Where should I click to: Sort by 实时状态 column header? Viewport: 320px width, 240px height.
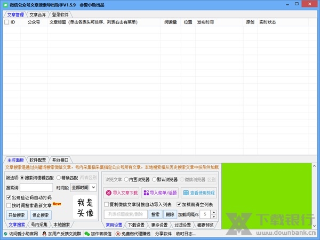point(283,22)
